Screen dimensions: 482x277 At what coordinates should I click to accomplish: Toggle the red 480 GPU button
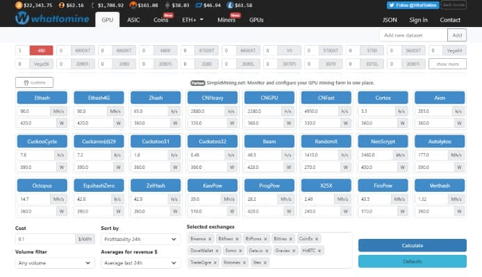[41, 51]
